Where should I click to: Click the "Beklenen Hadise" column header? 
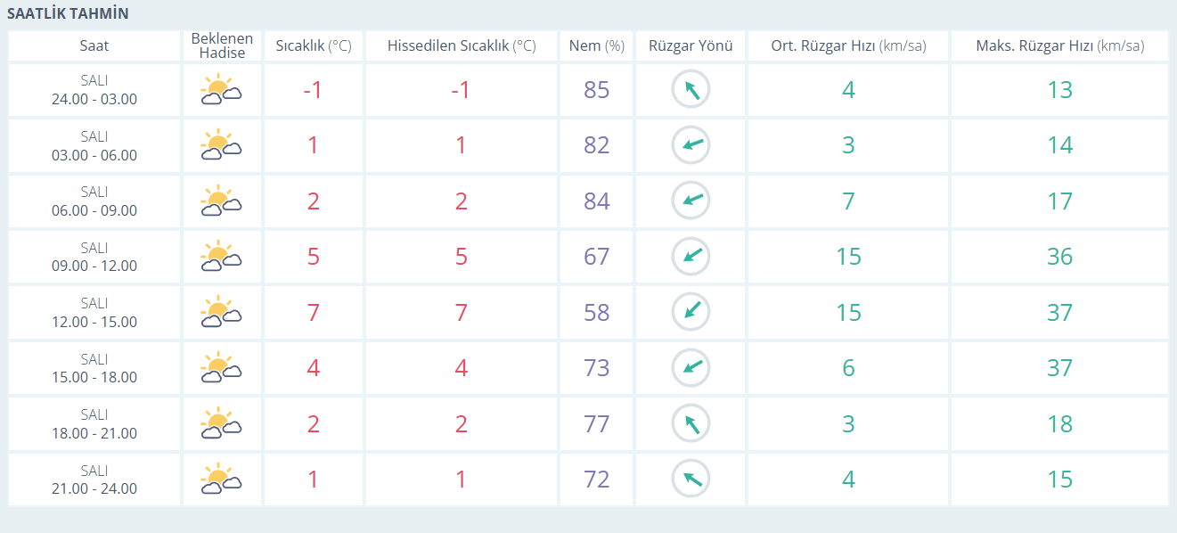222,46
